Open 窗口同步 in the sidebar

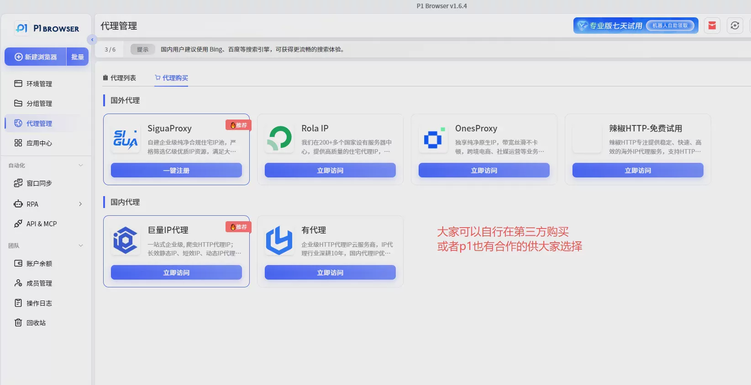[46, 183]
